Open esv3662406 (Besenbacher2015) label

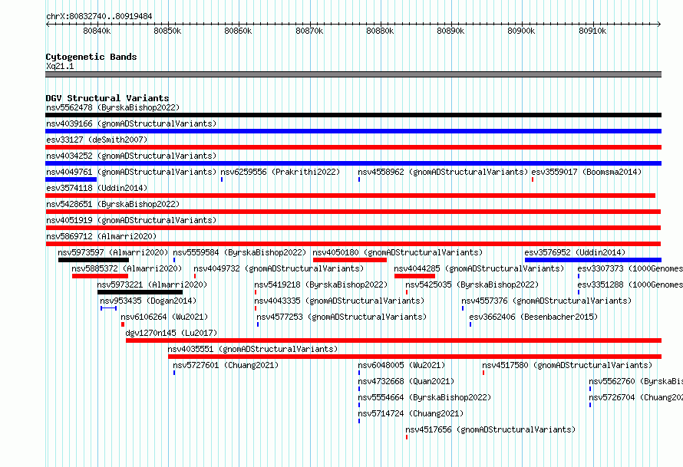pos(533,317)
